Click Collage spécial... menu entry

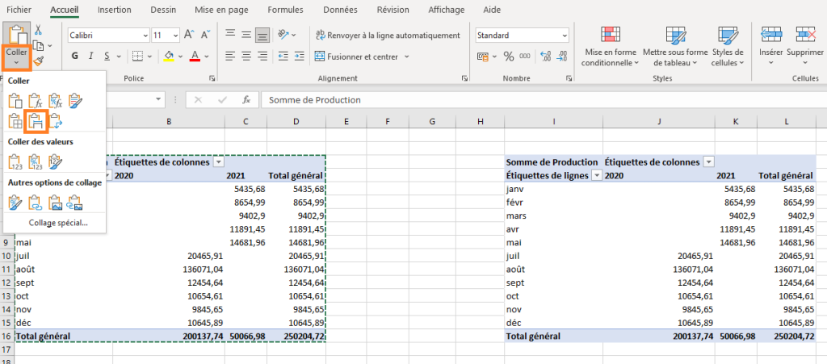pyautogui.click(x=58, y=223)
